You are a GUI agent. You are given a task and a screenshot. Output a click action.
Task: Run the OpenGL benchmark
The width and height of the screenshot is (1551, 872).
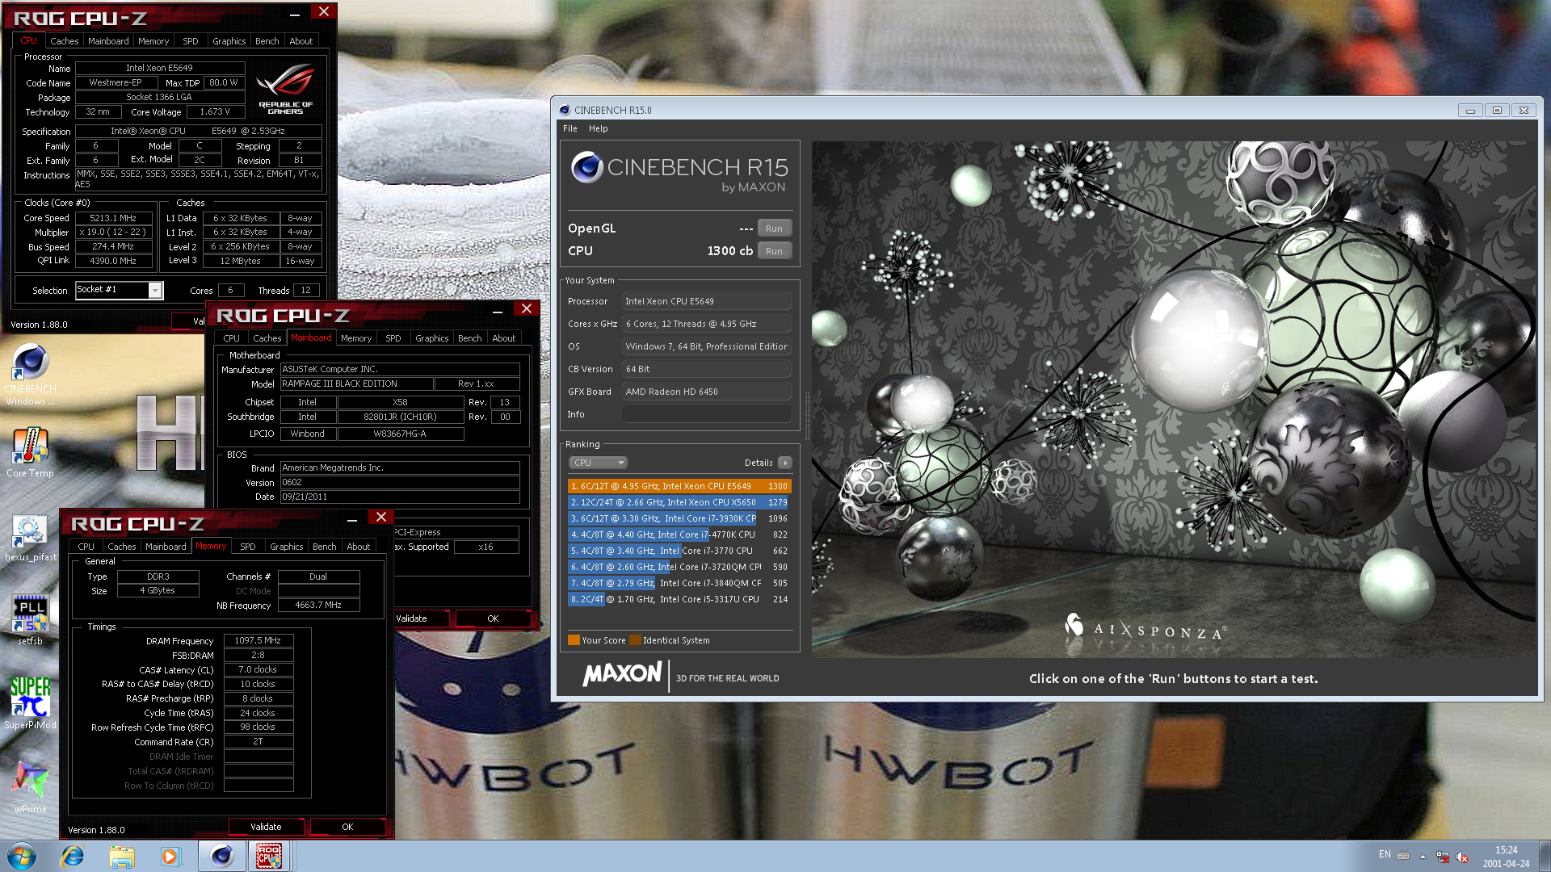pos(774,228)
